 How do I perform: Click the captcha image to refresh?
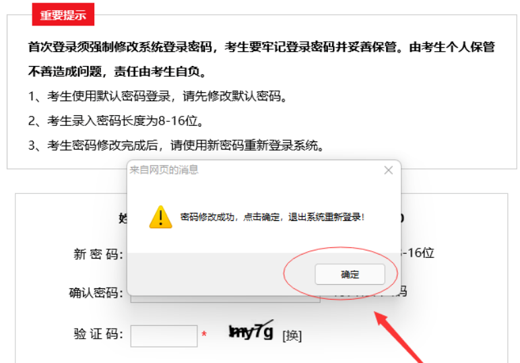251,331
